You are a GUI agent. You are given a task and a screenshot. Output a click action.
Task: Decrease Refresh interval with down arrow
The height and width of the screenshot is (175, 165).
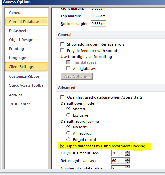coord(127,162)
